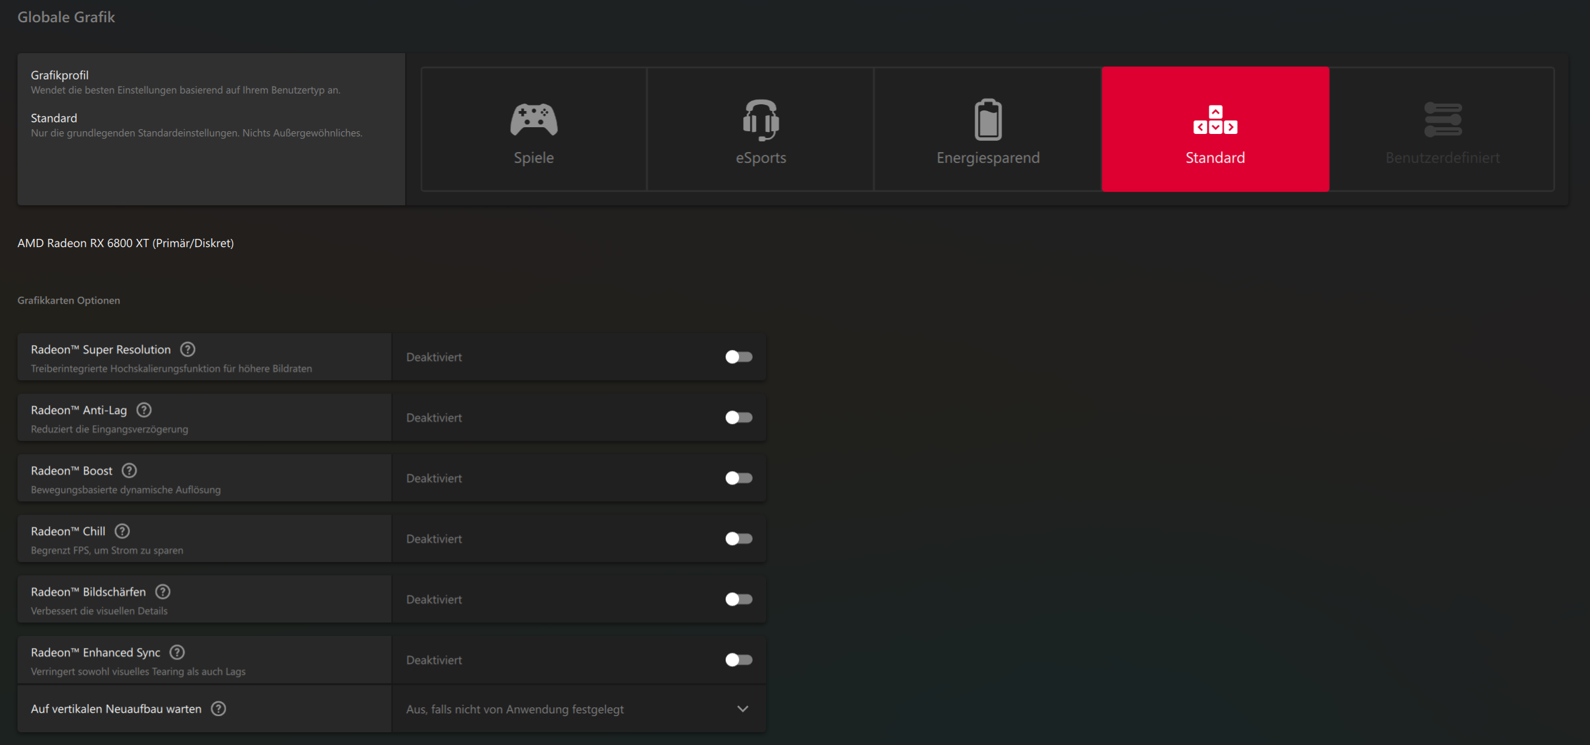Open help icon for Radeon Super Resolution
This screenshot has height=745, width=1590.
pos(188,349)
